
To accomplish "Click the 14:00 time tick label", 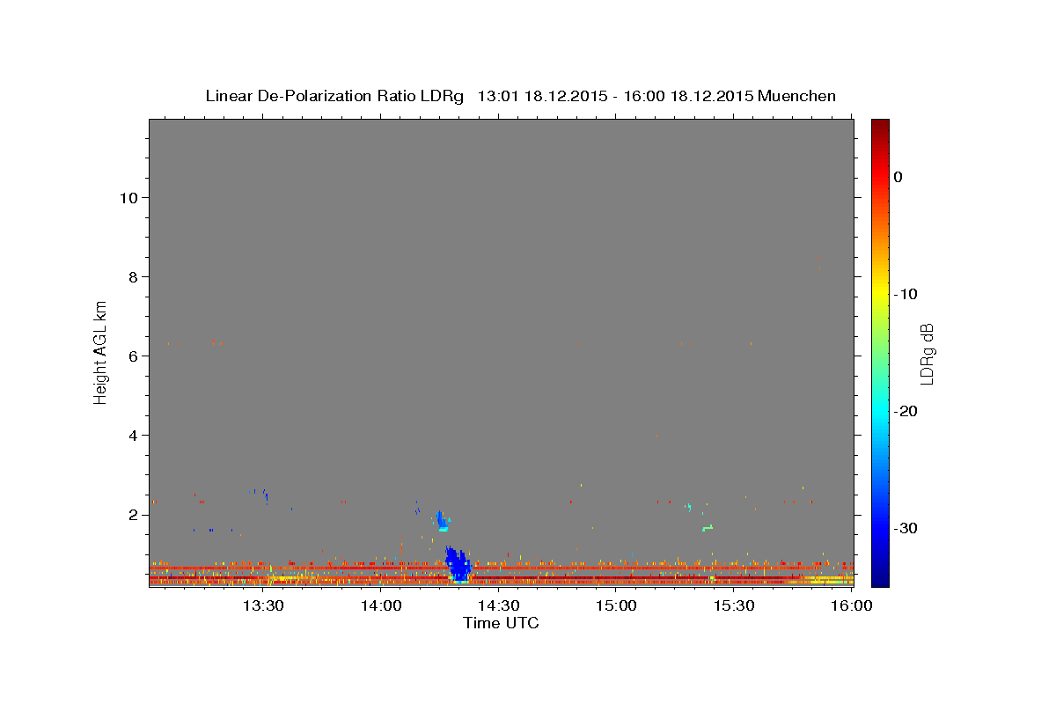I will (382, 605).
